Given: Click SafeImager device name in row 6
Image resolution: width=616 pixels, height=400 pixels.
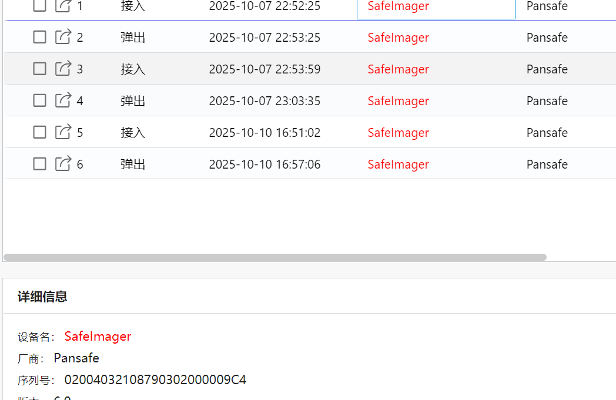Looking at the screenshot, I should 398,164.
